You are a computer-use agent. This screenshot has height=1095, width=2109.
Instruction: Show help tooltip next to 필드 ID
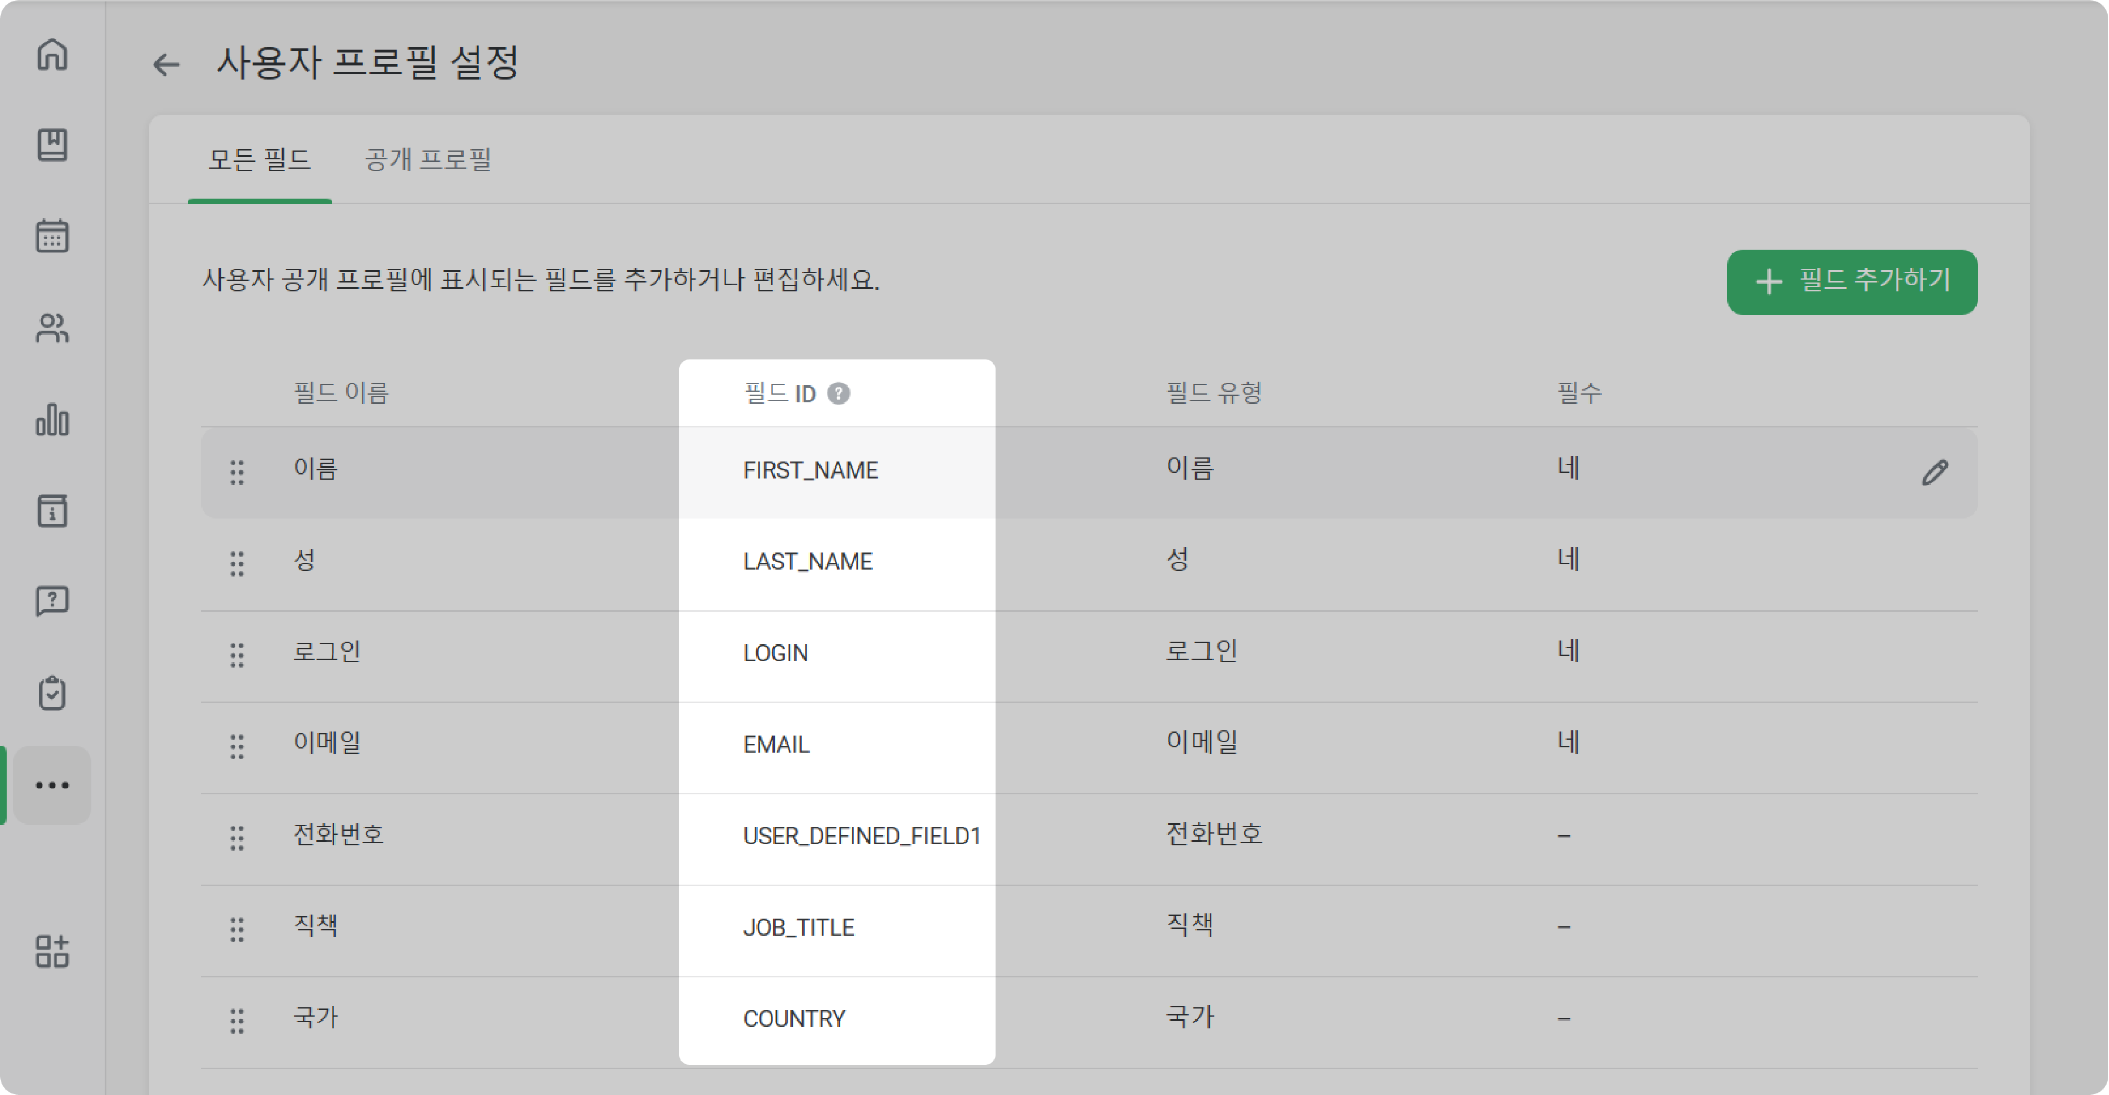(839, 394)
